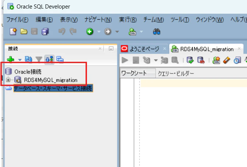Open the 実行(R) menu
This screenshot has height=167, width=247.
(x=128, y=20)
